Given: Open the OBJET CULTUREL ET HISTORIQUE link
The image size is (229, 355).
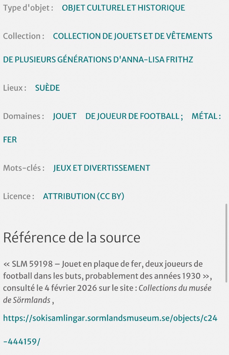Looking at the screenshot, I should pyautogui.click(x=123, y=8).
